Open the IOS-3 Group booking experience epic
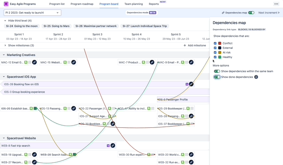This screenshot has width=283, height=165. click(105, 92)
